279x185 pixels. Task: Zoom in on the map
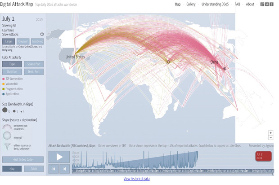(x=270, y=133)
